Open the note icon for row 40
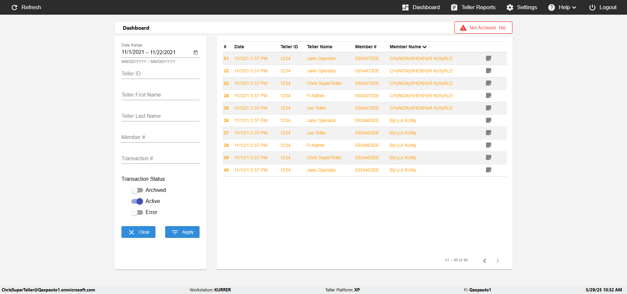 [489, 170]
